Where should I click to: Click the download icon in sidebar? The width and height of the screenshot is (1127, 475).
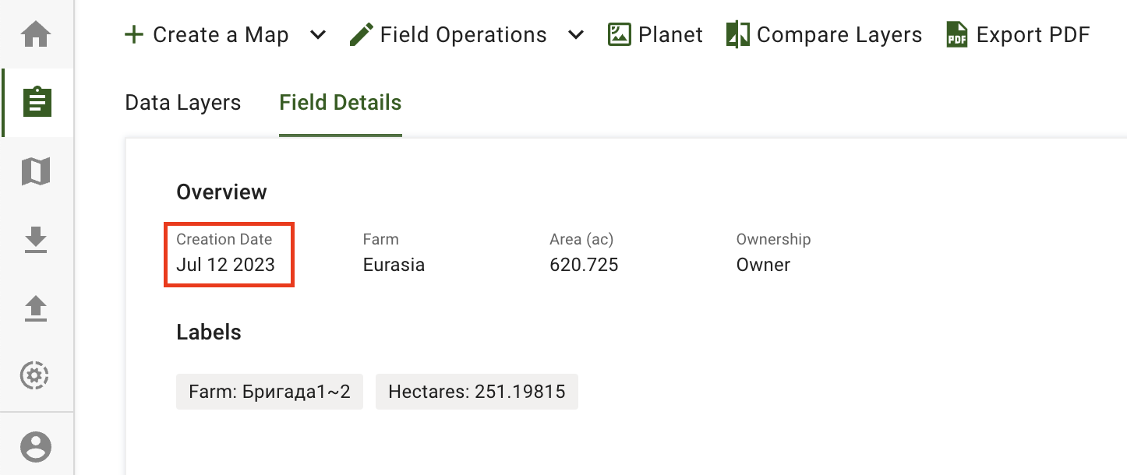[x=36, y=240]
